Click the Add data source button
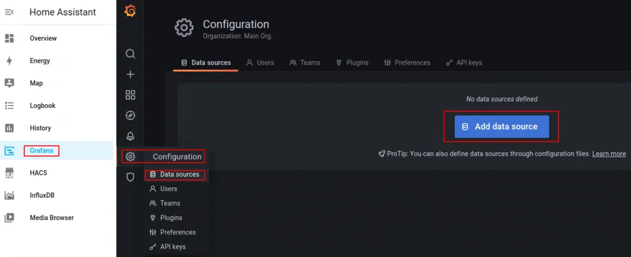This screenshot has height=257, width=631. tap(502, 127)
